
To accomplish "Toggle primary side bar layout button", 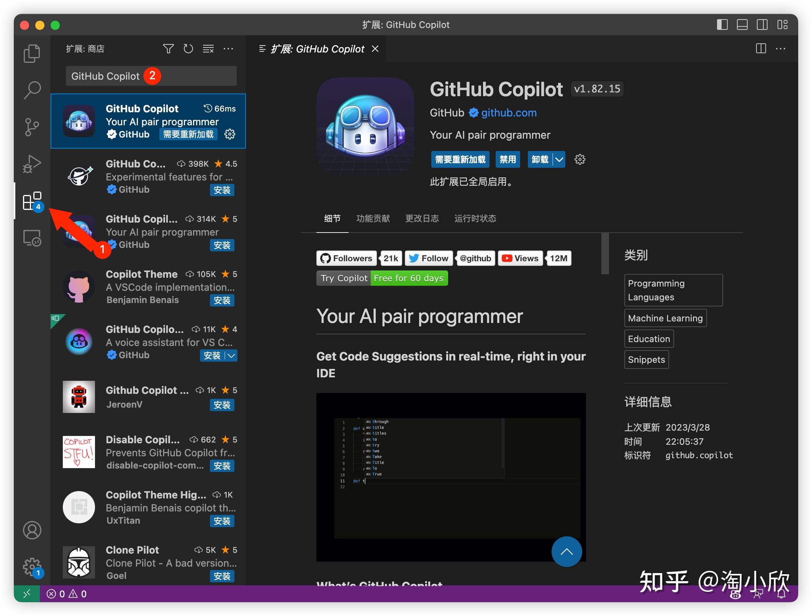I will click(x=722, y=25).
